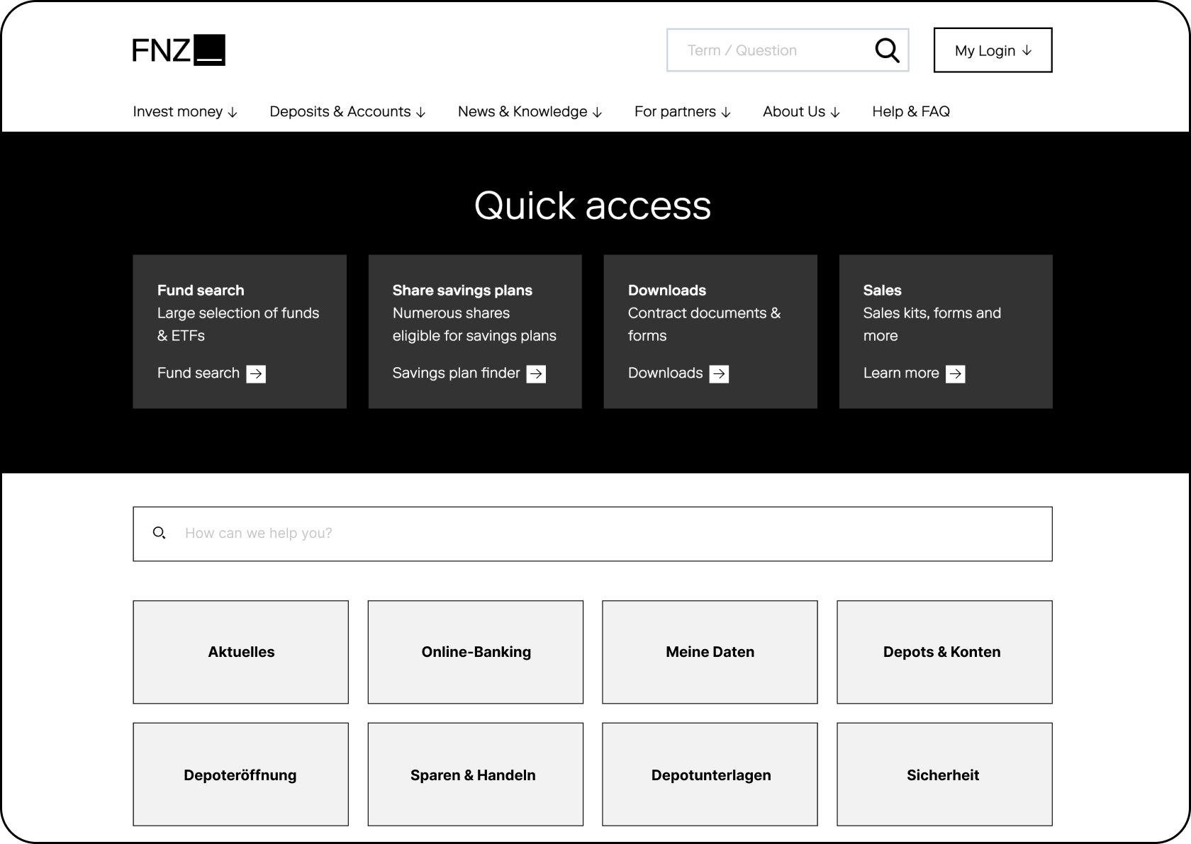The width and height of the screenshot is (1191, 844).
Task: Select the Aktuelles category tile
Action: (241, 652)
